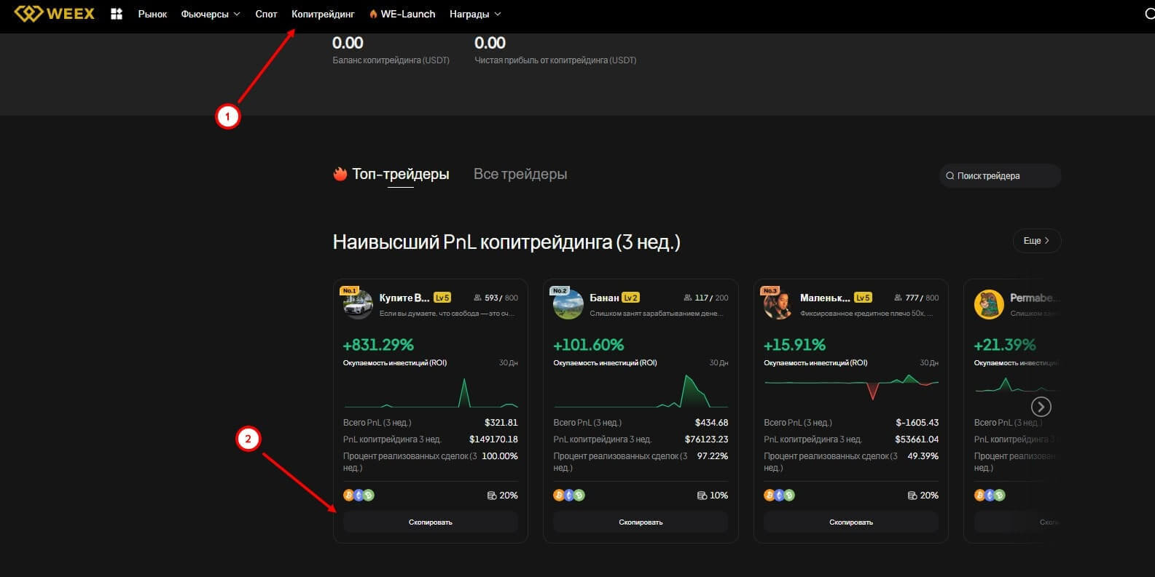Click the WEEX logo
The height and width of the screenshot is (577, 1155).
[x=55, y=14]
